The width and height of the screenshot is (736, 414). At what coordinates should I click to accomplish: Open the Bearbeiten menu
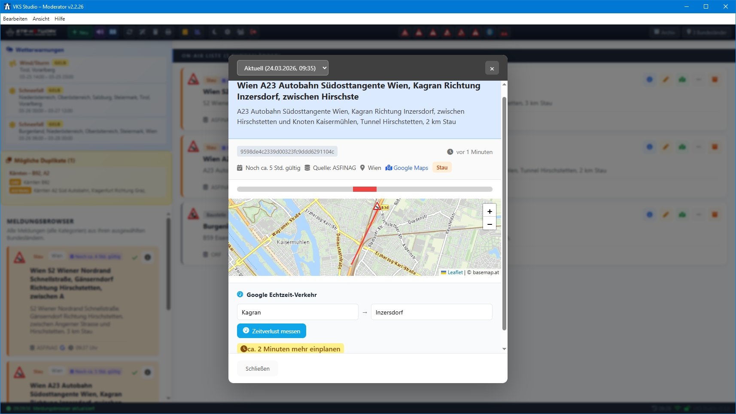pos(15,19)
